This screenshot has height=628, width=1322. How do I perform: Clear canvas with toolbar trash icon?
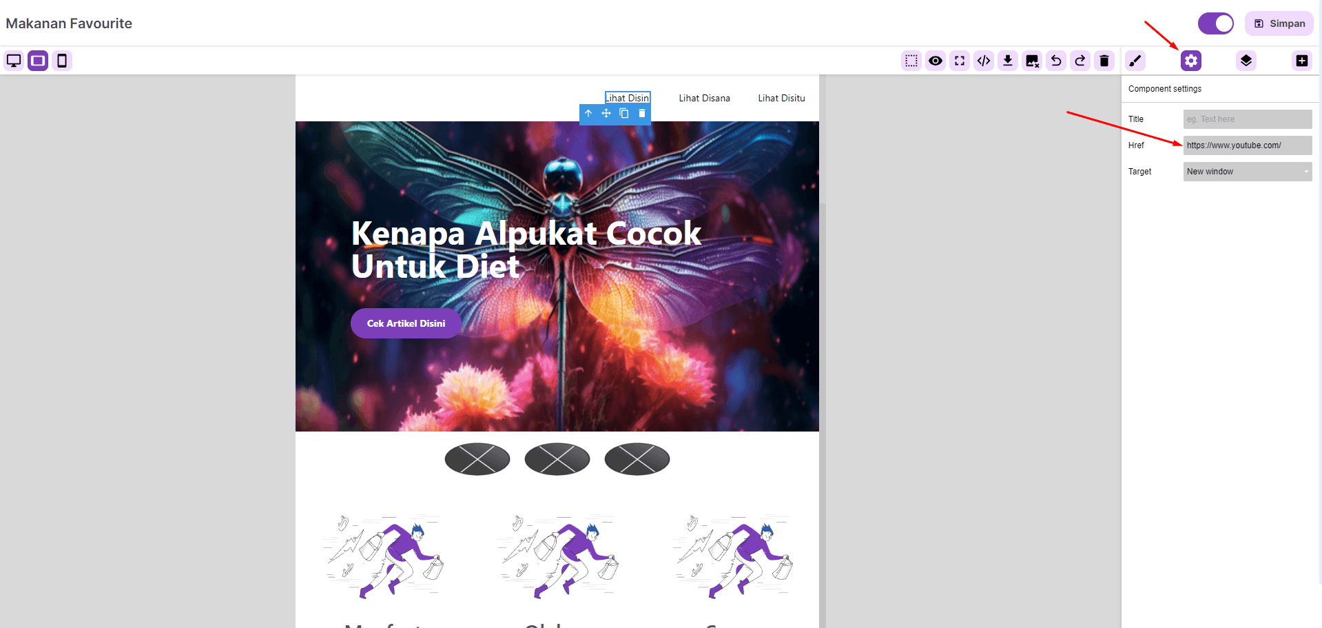1104,61
